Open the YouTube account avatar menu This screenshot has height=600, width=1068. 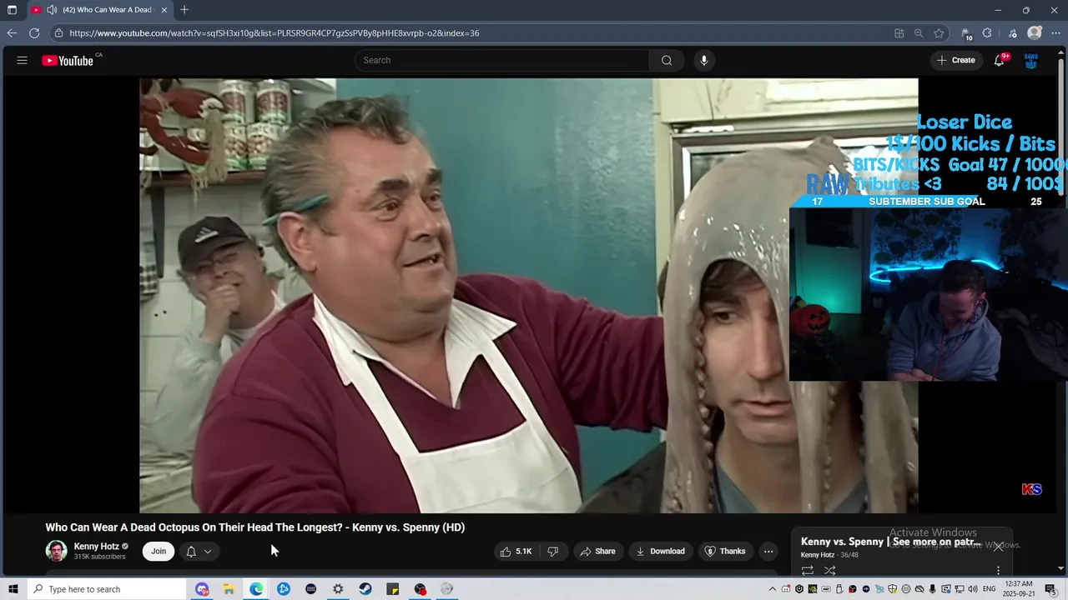(1031, 60)
